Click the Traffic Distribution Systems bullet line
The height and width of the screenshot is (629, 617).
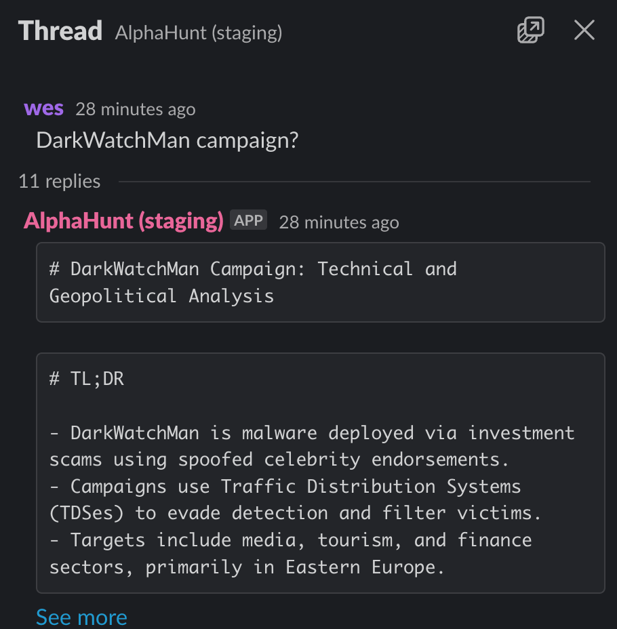tap(285, 487)
